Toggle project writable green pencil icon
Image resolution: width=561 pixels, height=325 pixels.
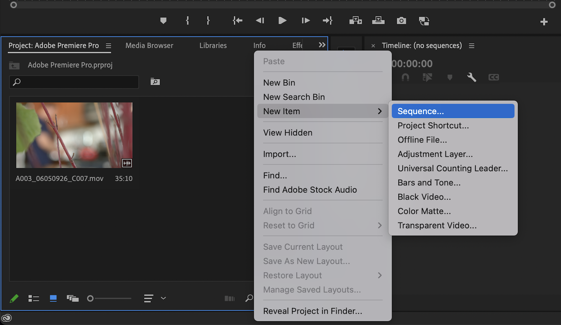coord(14,298)
